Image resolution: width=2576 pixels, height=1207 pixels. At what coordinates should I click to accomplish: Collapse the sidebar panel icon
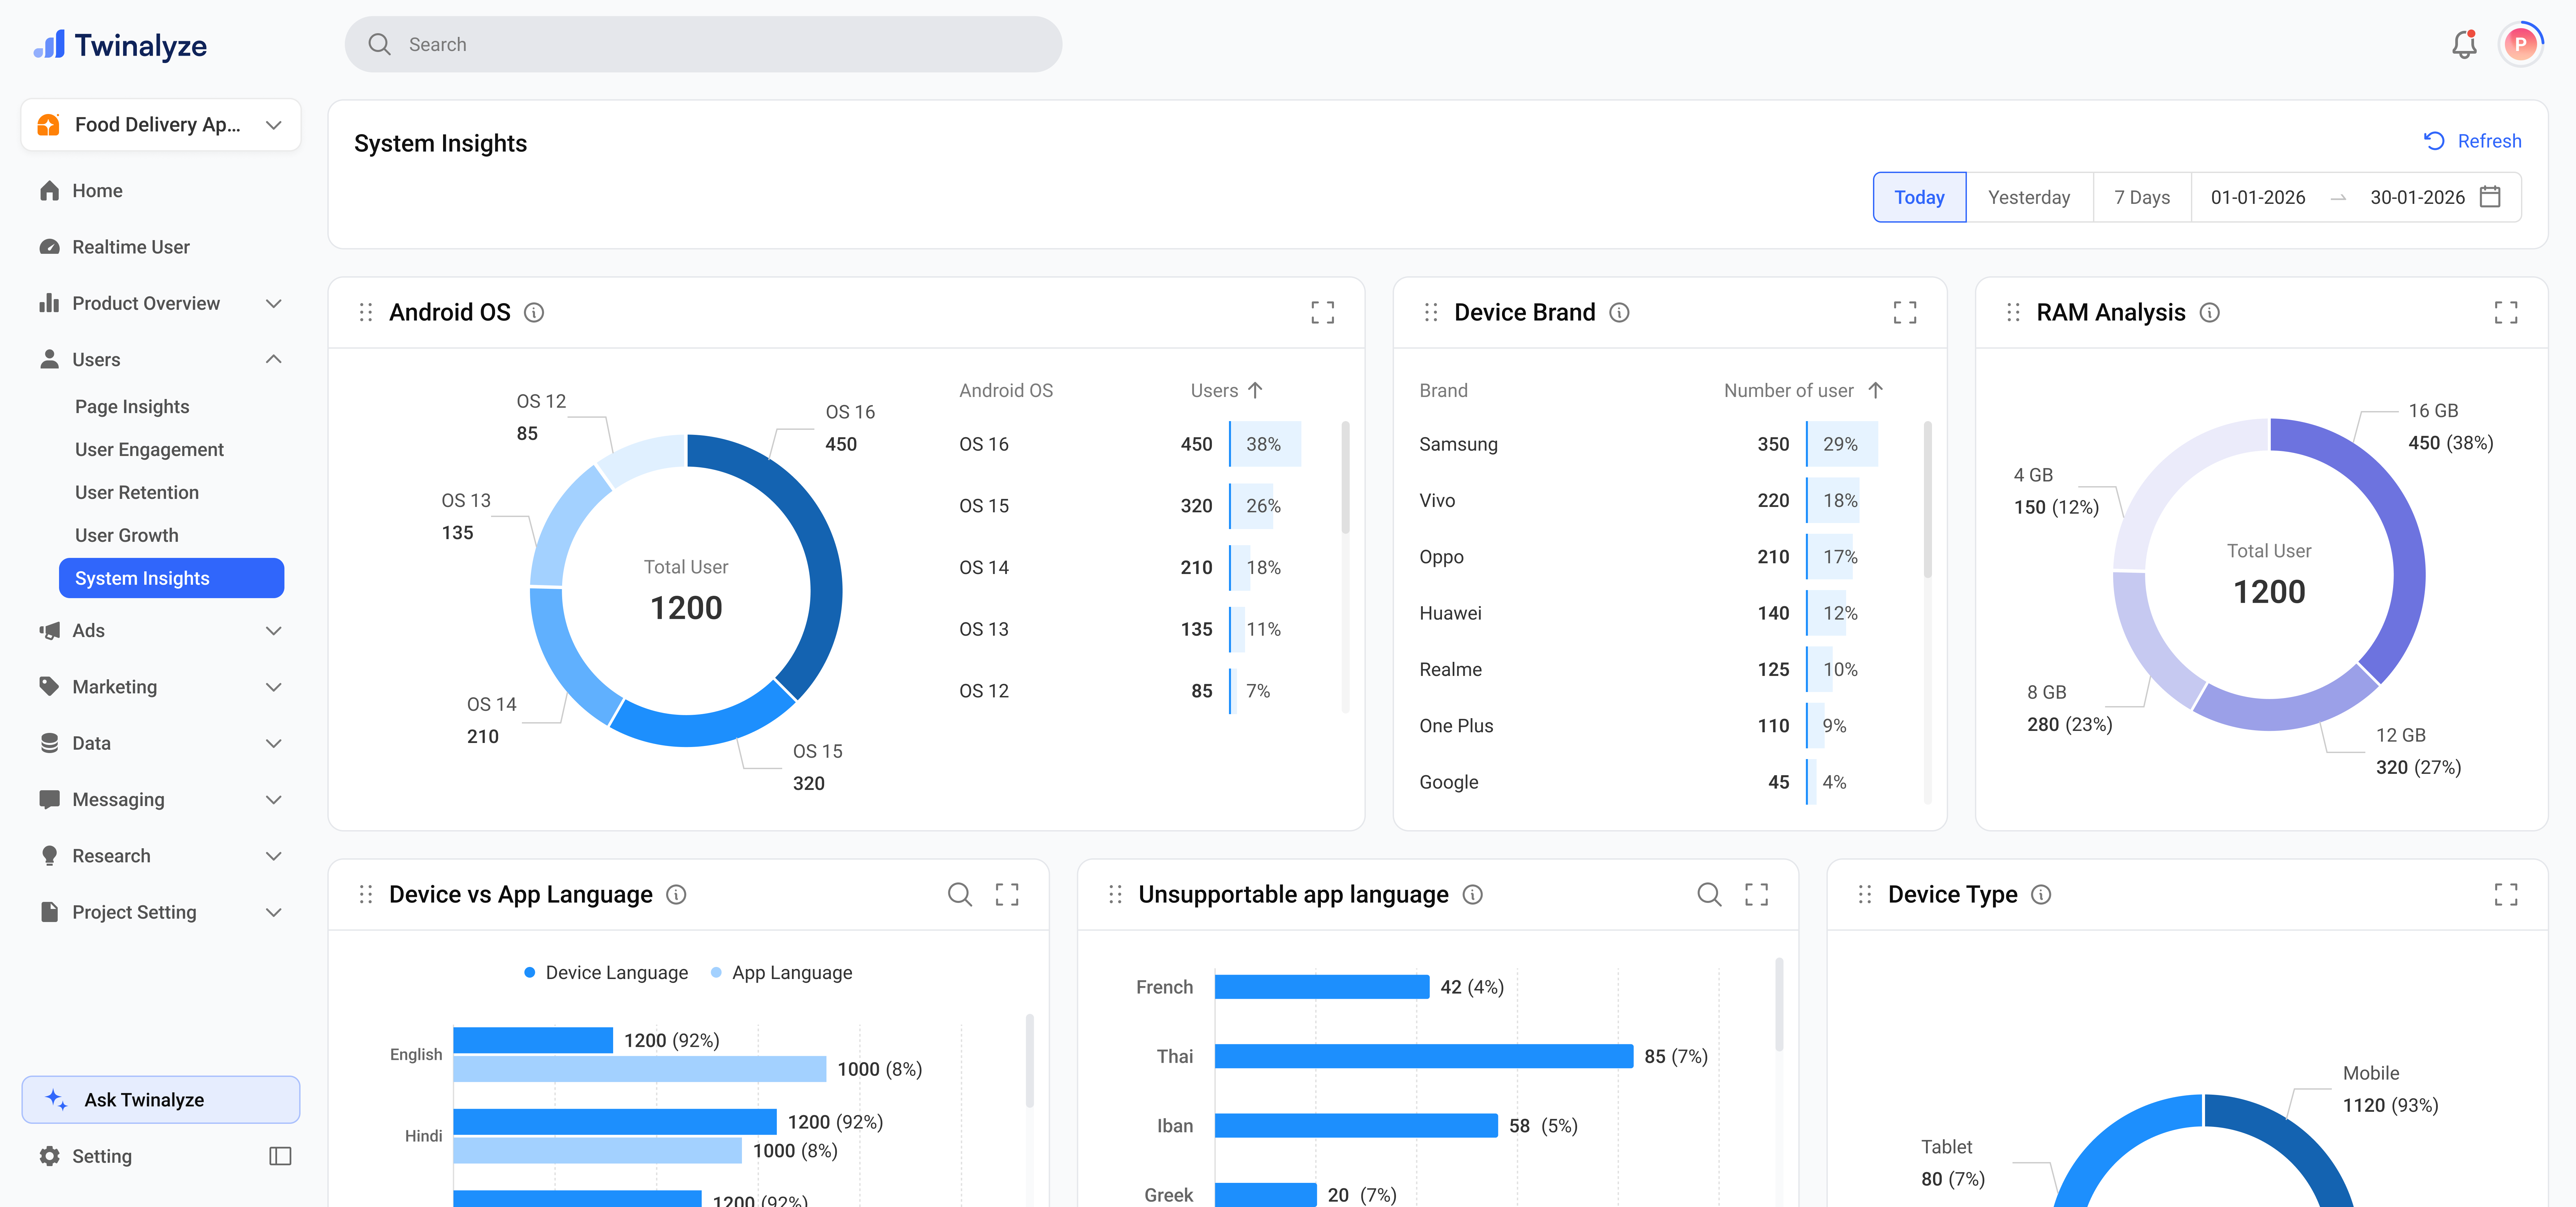[280, 1156]
